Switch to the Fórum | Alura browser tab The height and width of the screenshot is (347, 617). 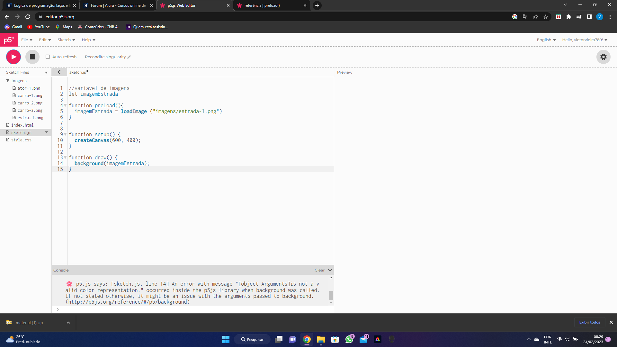(118, 5)
